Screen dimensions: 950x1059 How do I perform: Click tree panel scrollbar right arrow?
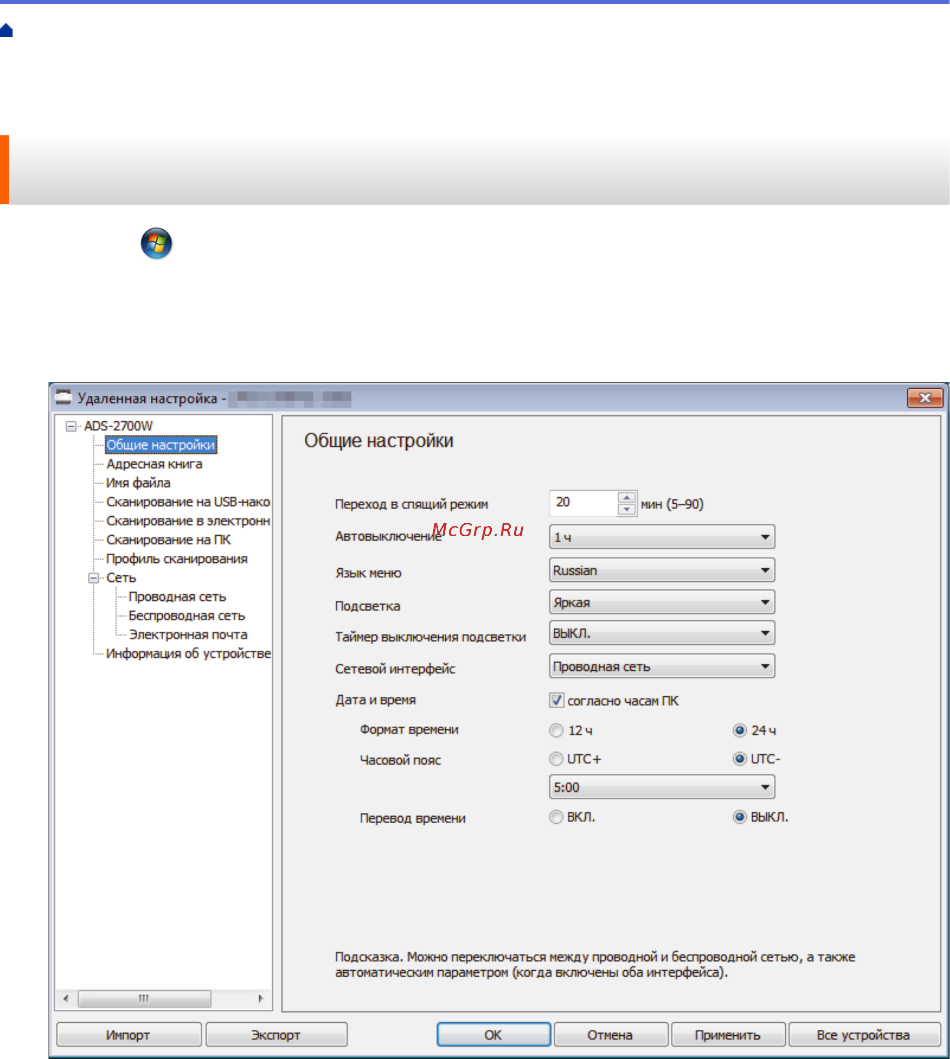[261, 999]
